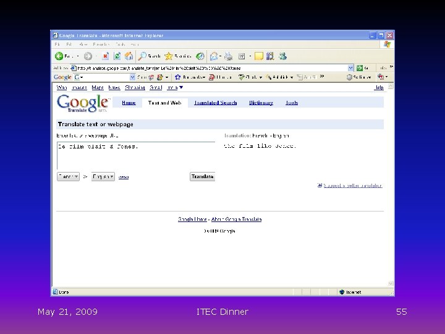
Task: Open the Google Home footer link
Action: (192, 219)
